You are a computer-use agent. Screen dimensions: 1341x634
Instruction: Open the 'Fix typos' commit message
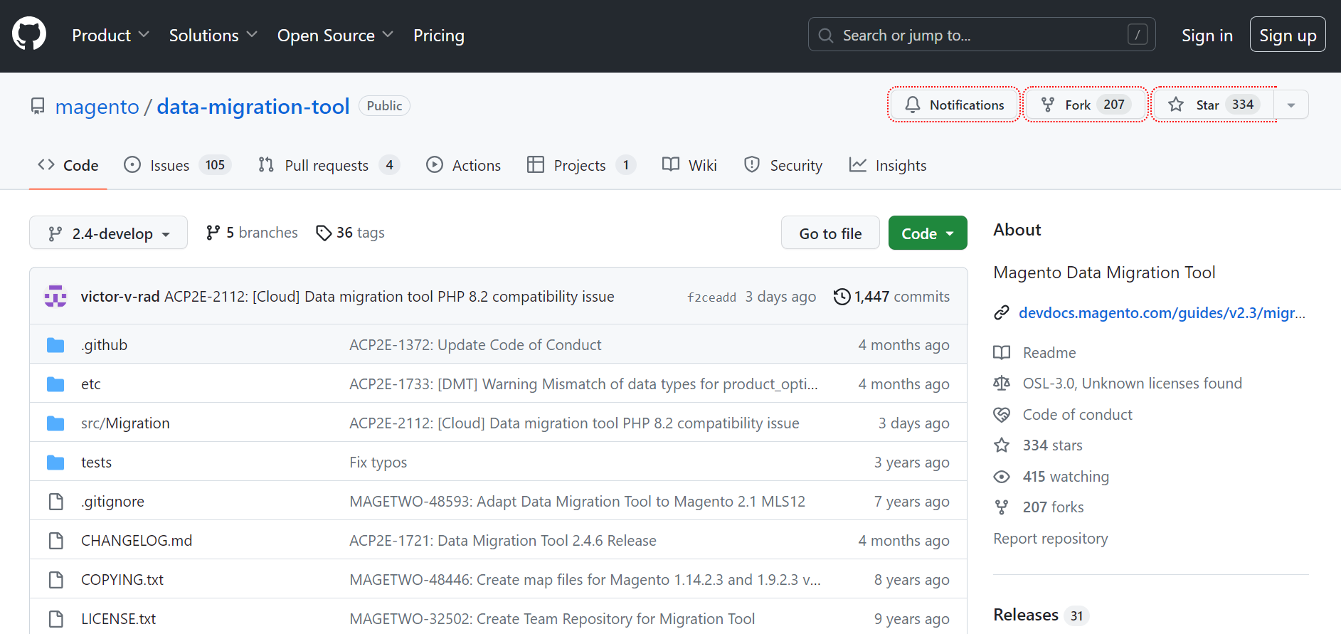tap(378, 463)
